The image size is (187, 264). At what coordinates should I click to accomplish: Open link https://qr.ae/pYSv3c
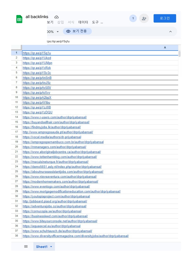point(37,73)
